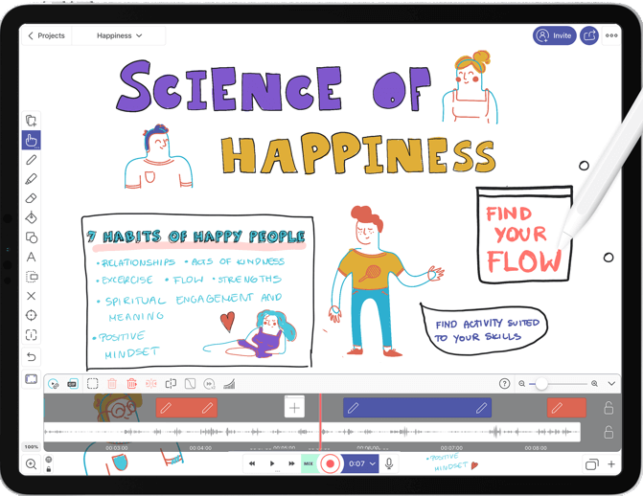
Task: Select the hand pointer tool
Action: [x=32, y=140]
